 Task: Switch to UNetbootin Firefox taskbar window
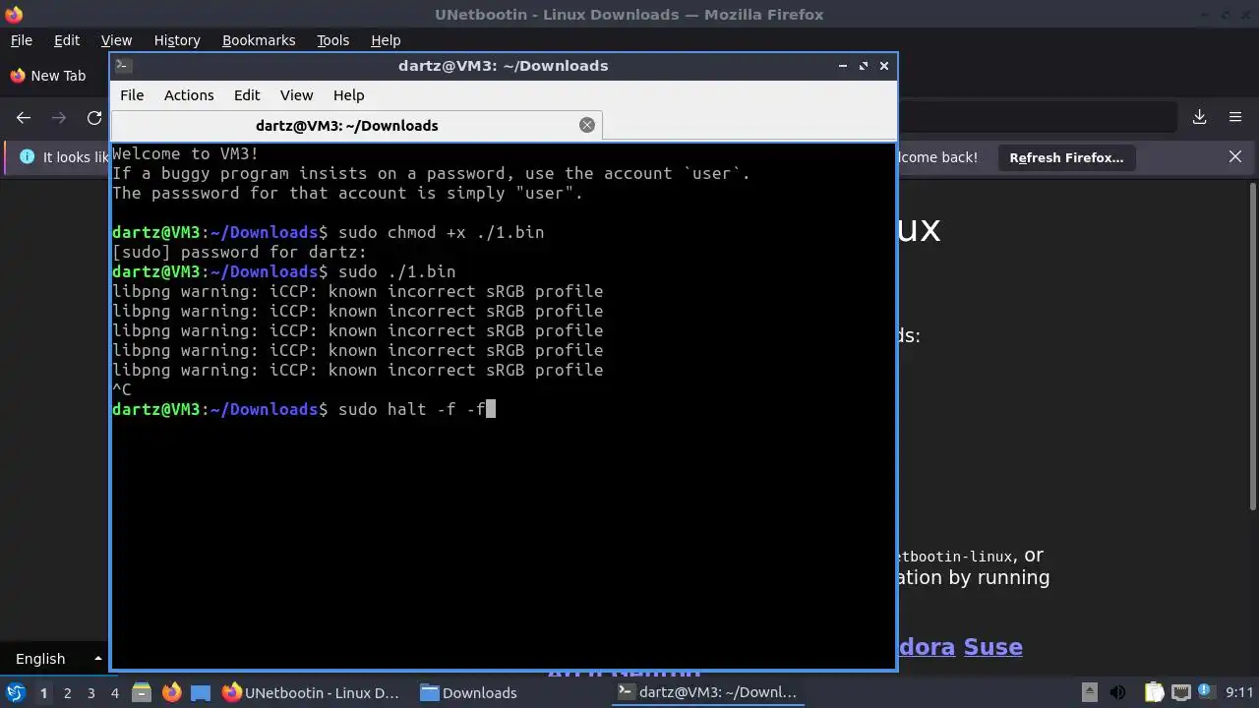312,692
